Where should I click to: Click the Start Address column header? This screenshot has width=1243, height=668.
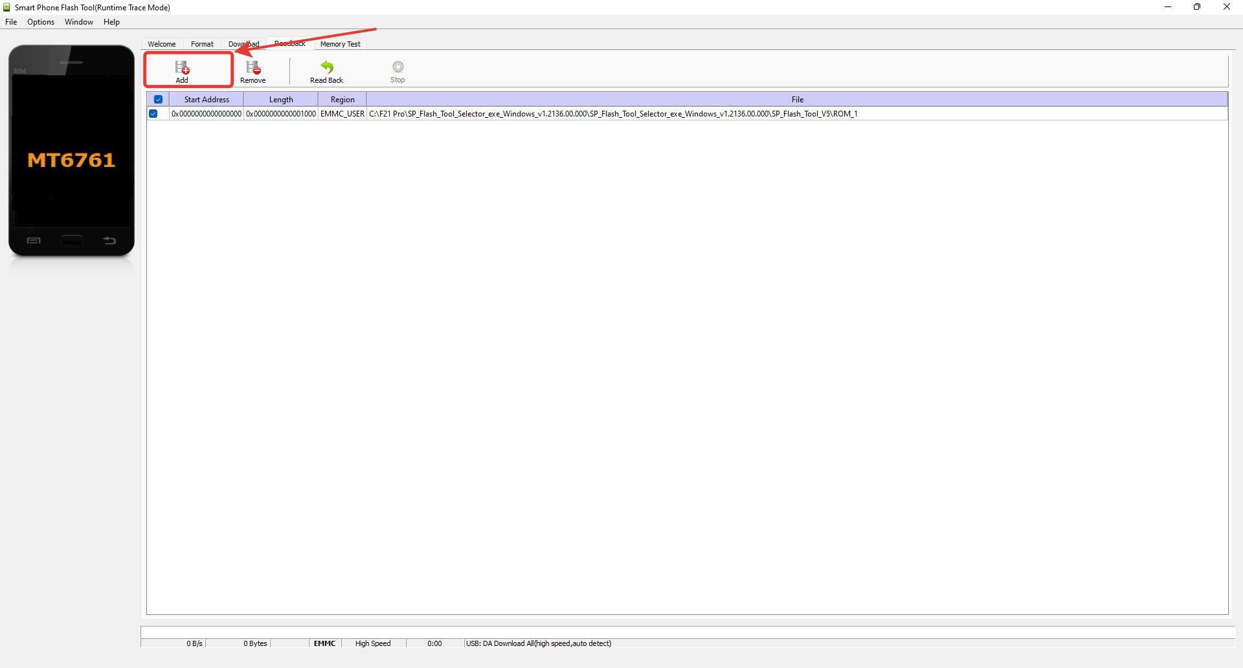click(x=206, y=99)
